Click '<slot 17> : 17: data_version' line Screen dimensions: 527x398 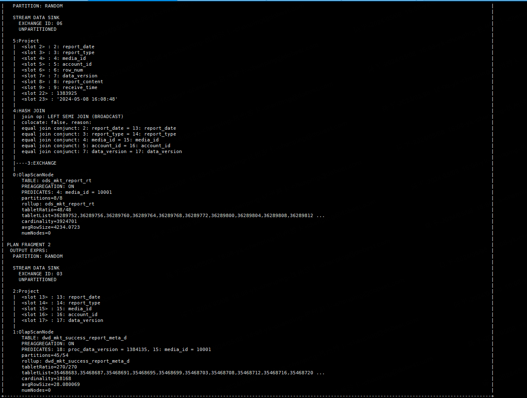coord(62,320)
